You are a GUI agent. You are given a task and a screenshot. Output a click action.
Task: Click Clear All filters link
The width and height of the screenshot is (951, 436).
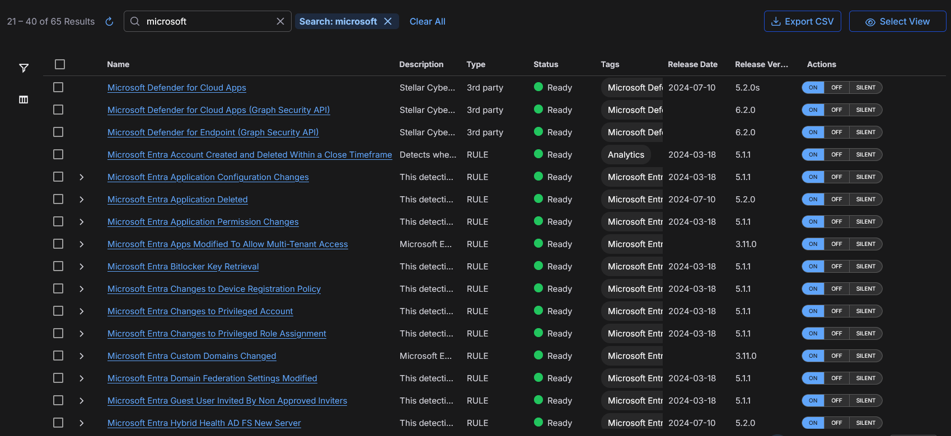point(427,21)
